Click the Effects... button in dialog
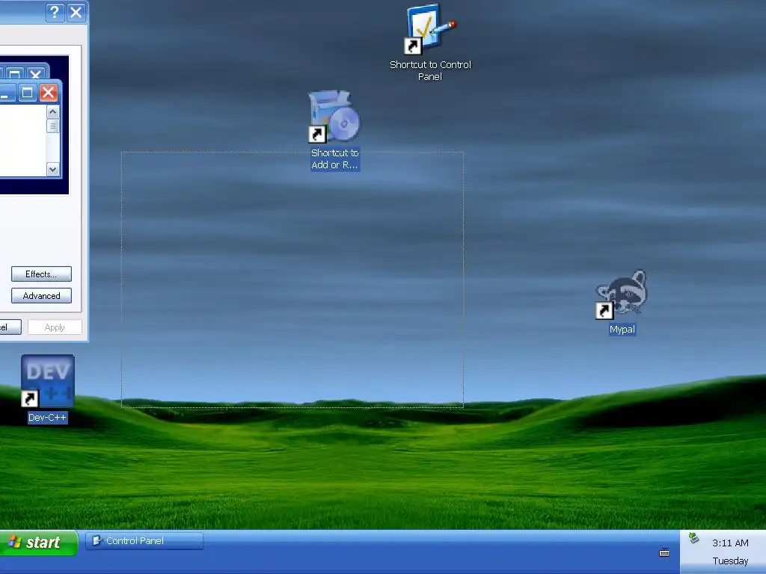Image resolution: width=766 pixels, height=574 pixels. coord(42,274)
